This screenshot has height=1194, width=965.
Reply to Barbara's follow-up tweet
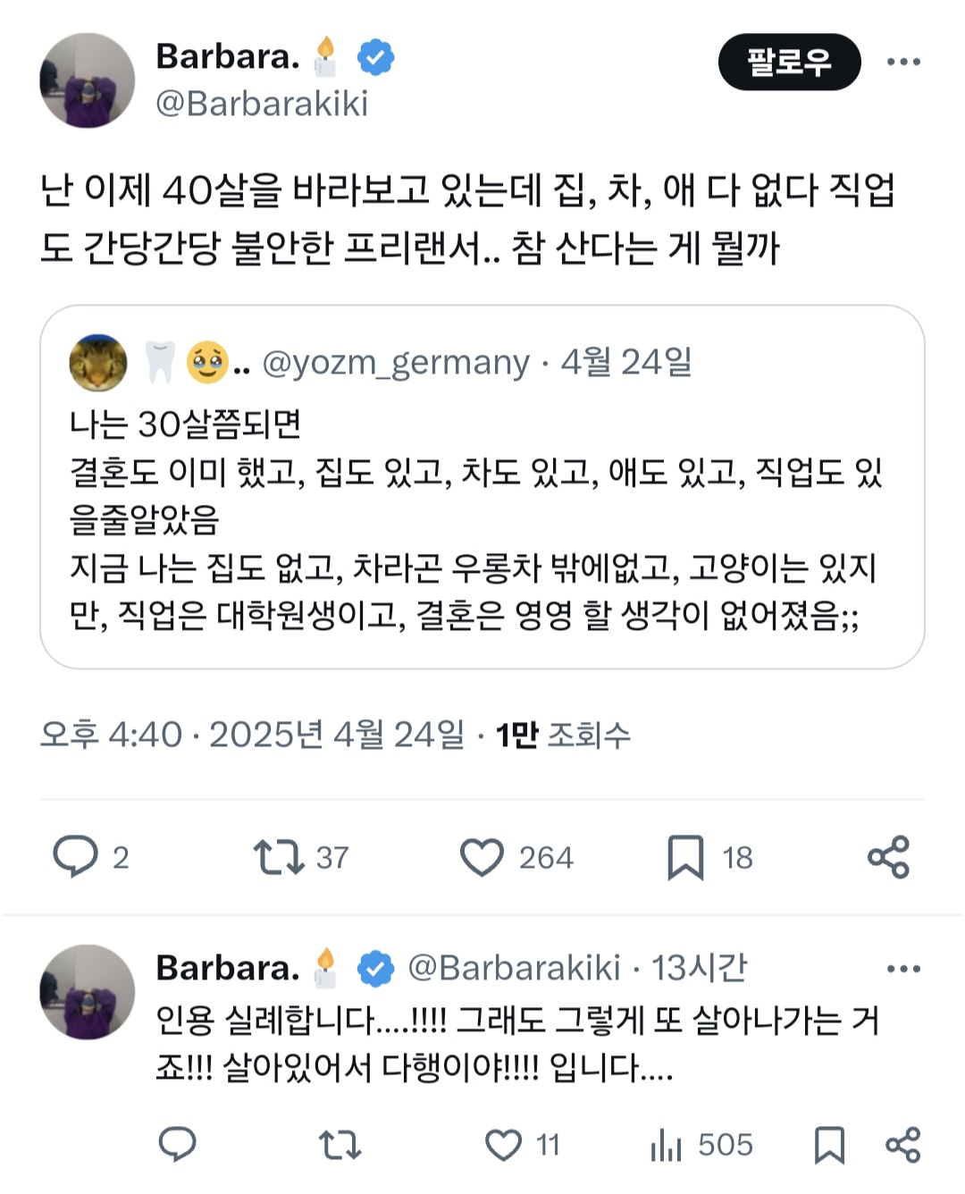pyautogui.click(x=177, y=1144)
